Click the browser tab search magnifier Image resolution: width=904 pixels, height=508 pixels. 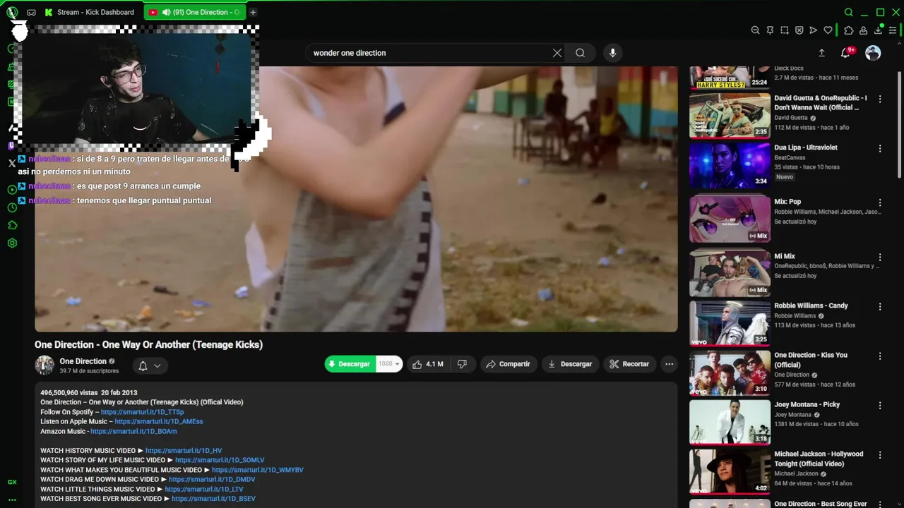[x=849, y=12]
